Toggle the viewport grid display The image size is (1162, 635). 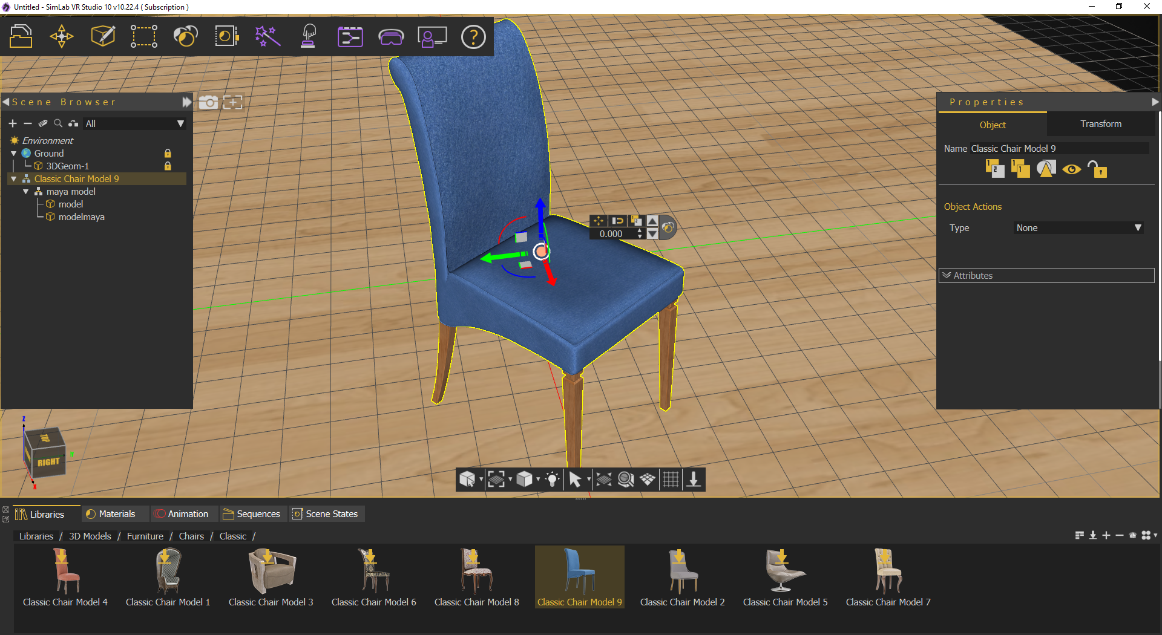[671, 480]
